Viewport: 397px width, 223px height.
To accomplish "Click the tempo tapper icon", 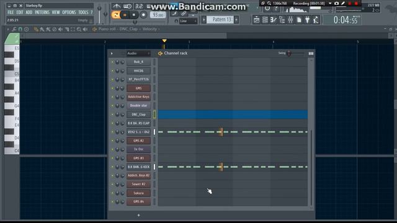I will [x=316, y=20].
